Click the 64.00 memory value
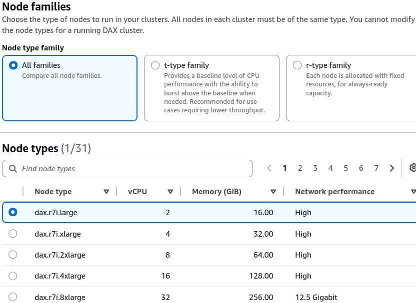Viewport: 416px width, 303px height. [263, 255]
